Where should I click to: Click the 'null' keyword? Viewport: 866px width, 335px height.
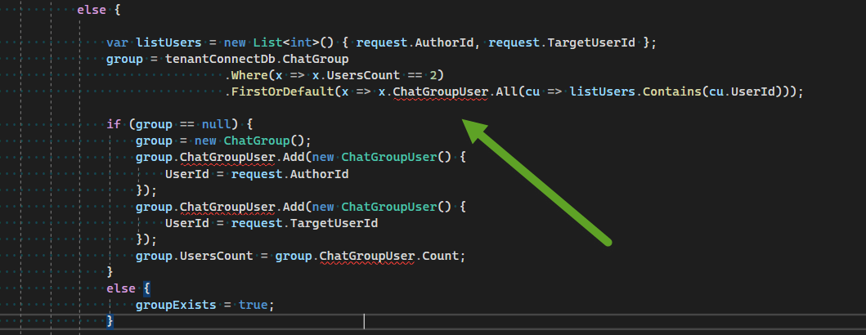click(x=216, y=124)
